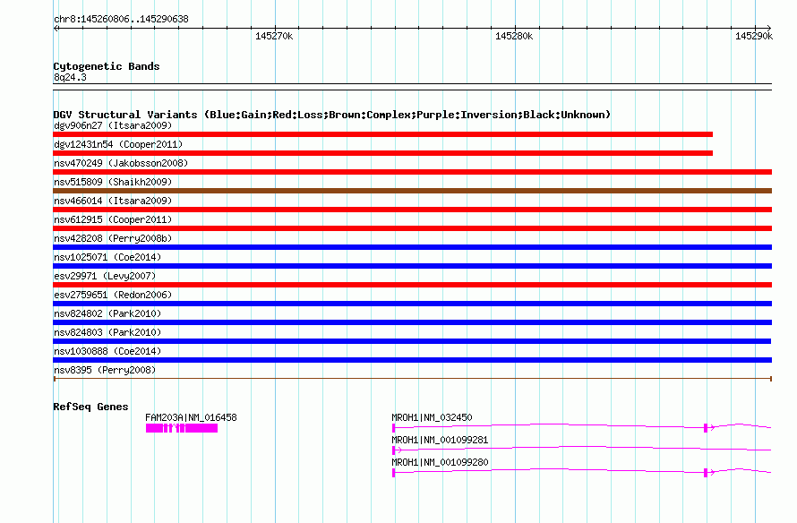Select the brown complex bar of nsv515809

(x=412, y=191)
